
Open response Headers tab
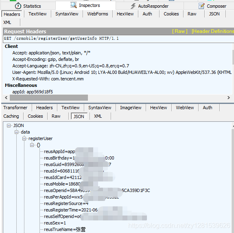pyautogui.click(x=44, y=108)
